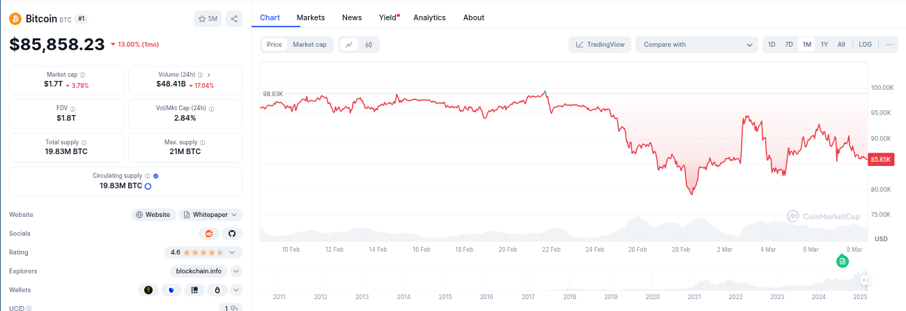Open the first wallet icon (gold coin)
This screenshot has width=906, height=311.
click(148, 290)
